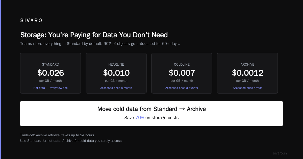Click 'Accessed once a year' label
The height and width of the screenshot is (159, 303).
[247, 88]
